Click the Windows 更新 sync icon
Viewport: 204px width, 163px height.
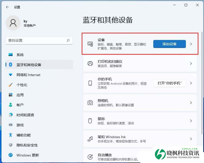point(11,155)
